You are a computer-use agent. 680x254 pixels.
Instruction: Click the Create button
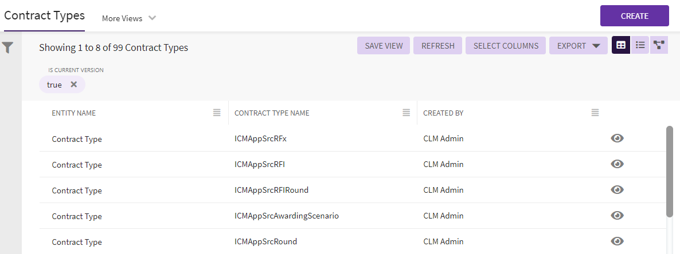click(x=634, y=16)
